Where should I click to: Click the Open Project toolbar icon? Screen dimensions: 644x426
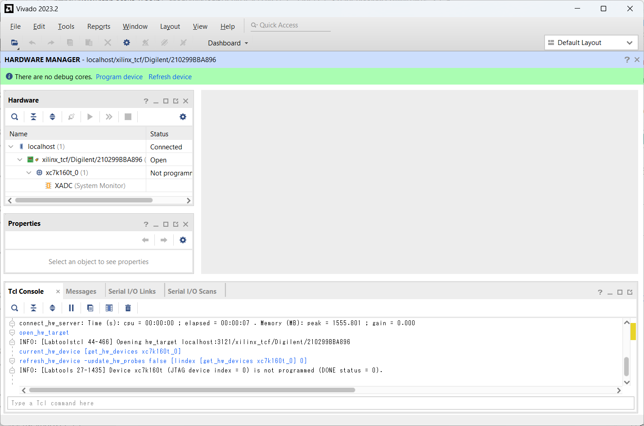click(14, 43)
